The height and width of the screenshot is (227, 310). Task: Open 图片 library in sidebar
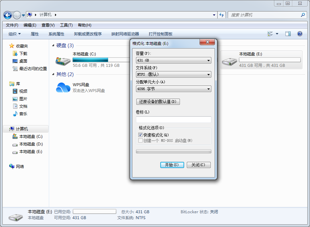pos(20,99)
